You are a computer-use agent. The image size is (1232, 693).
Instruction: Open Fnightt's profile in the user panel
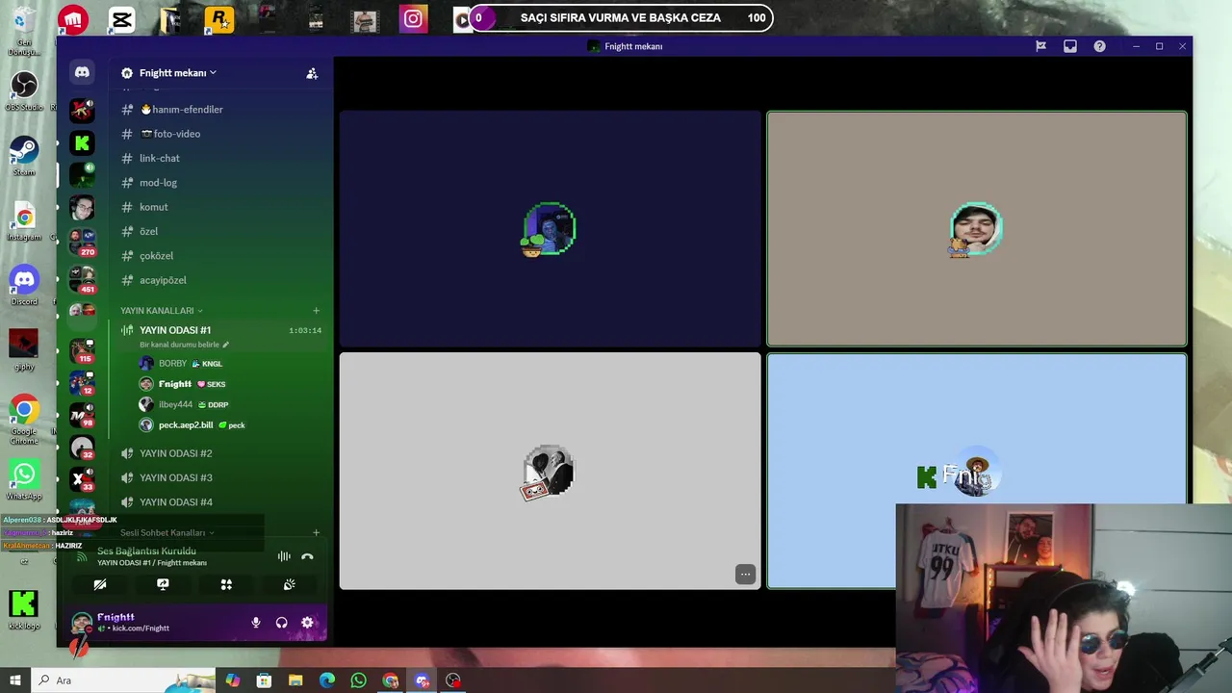pos(121,622)
